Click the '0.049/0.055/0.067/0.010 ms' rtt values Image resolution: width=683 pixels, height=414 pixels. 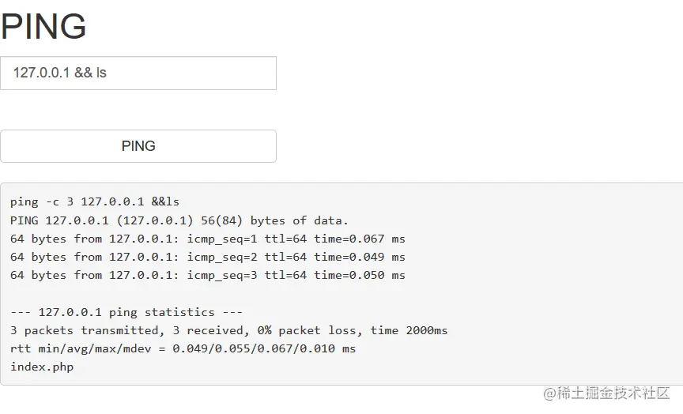[264, 348]
